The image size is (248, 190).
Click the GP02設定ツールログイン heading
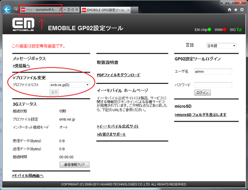pyautogui.click(x=197, y=59)
